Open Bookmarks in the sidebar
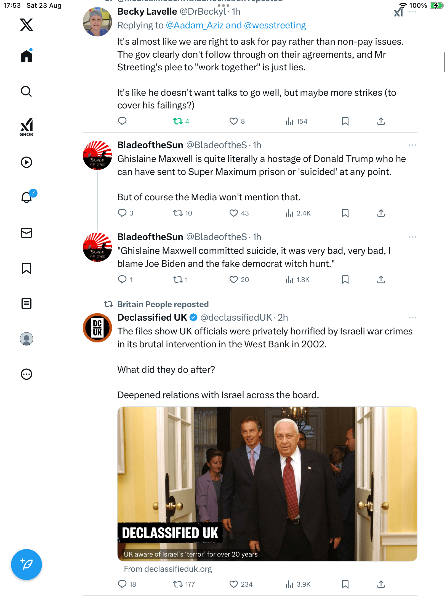Screen dimensions: 447x596 click(26, 268)
